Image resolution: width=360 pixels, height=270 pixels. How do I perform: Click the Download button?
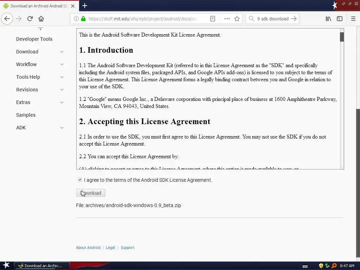(91, 193)
